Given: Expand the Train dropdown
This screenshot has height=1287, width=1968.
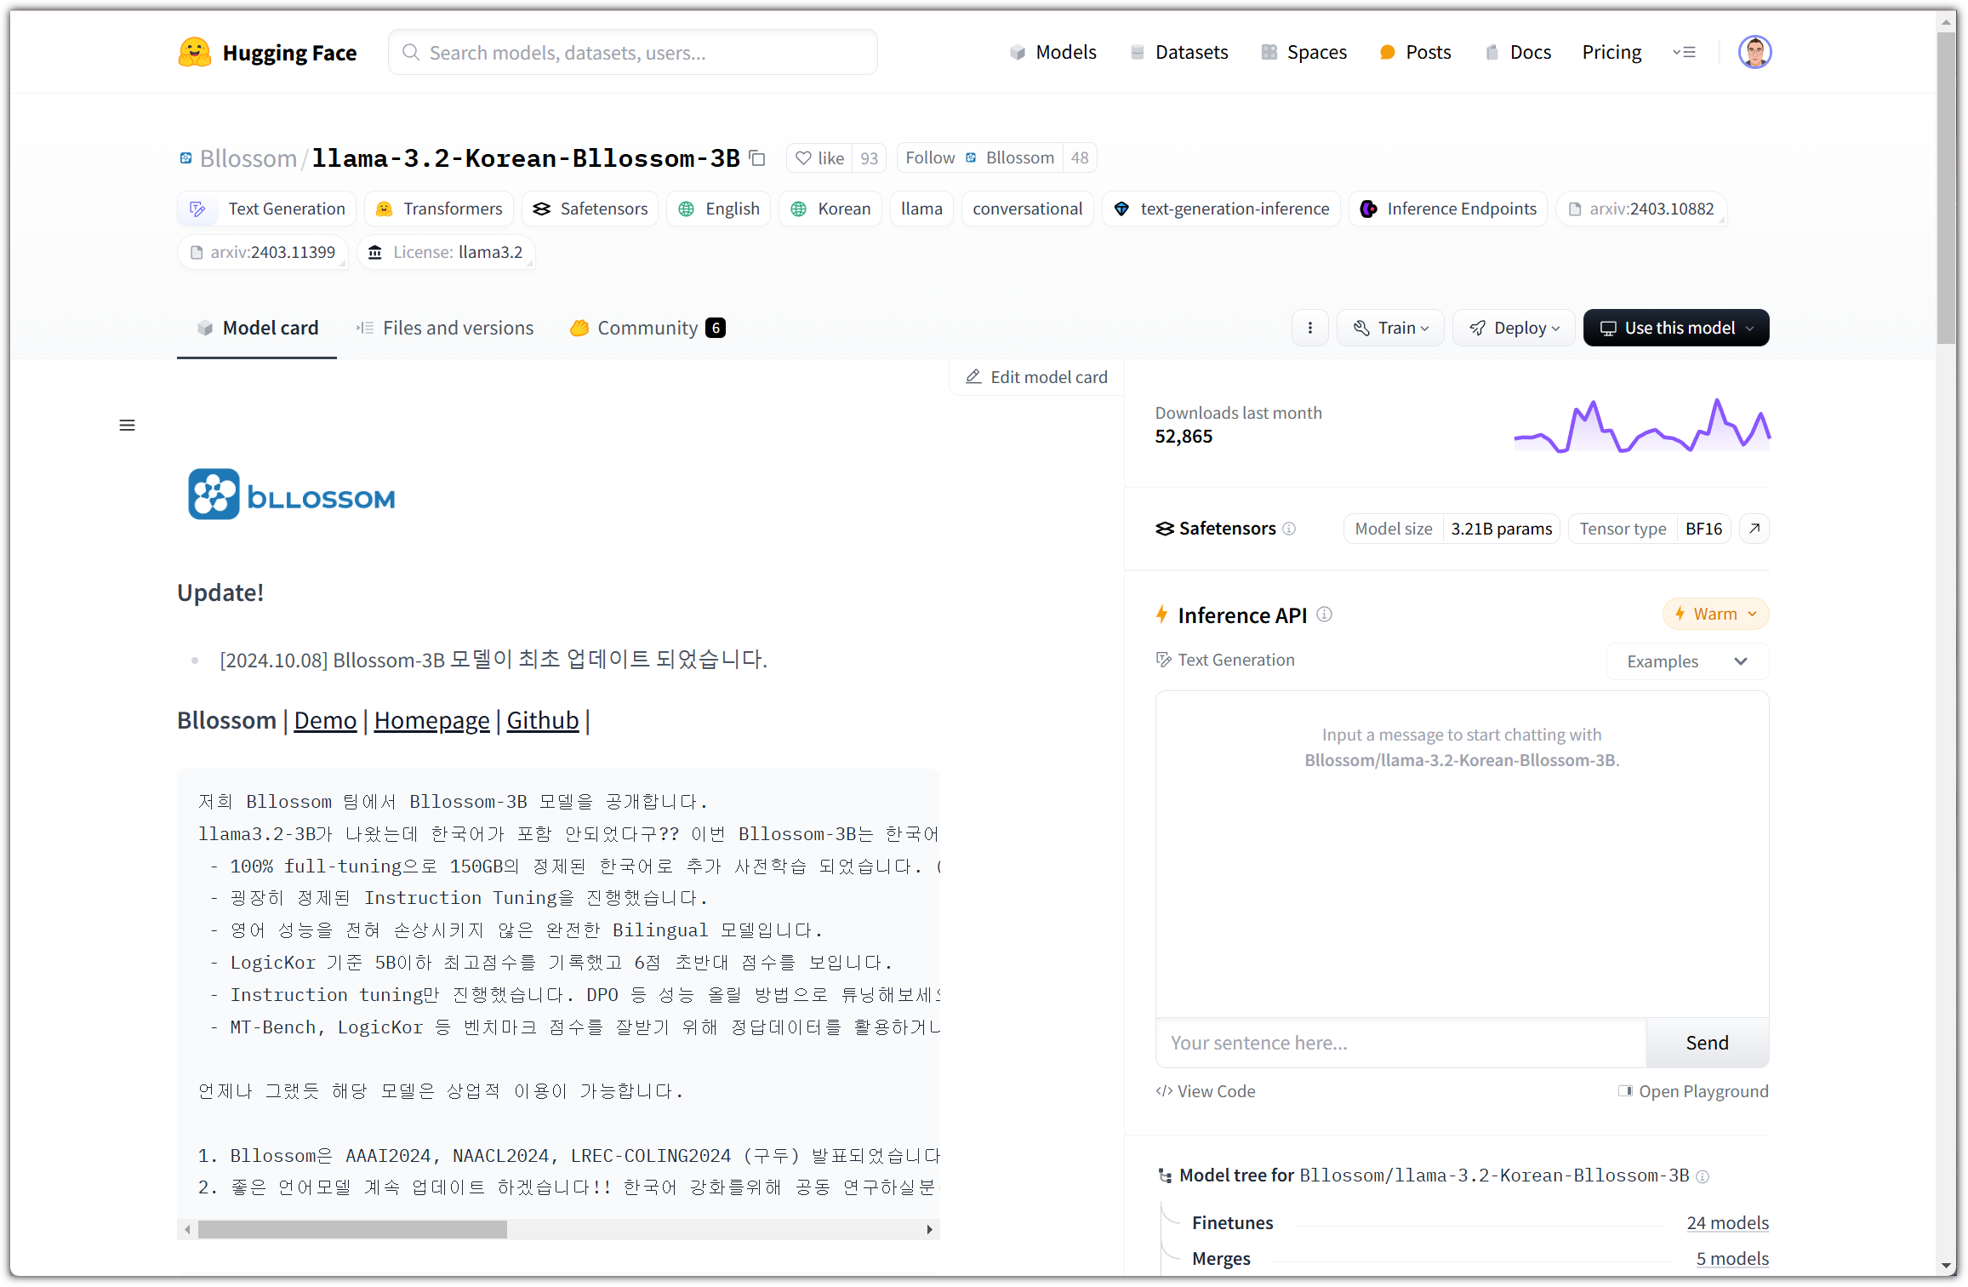Looking at the screenshot, I should (x=1390, y=328).
